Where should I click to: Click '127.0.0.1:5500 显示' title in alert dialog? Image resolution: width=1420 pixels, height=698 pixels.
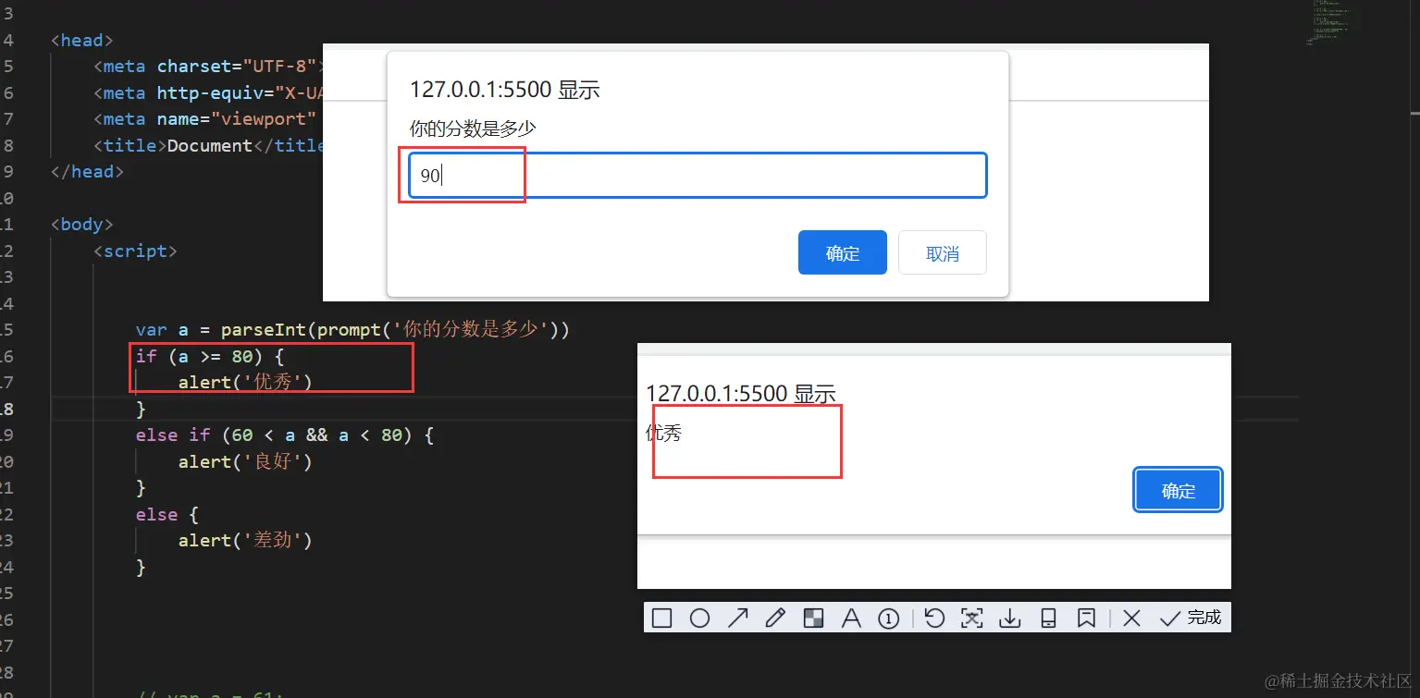pyautogui.click(x=741, y=394)
